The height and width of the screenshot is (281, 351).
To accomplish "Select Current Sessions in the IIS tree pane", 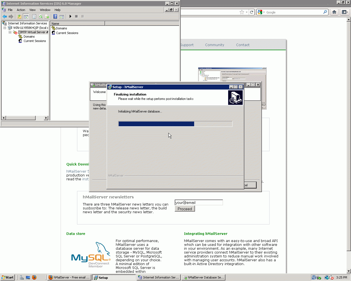I will (x=35, y=41).
